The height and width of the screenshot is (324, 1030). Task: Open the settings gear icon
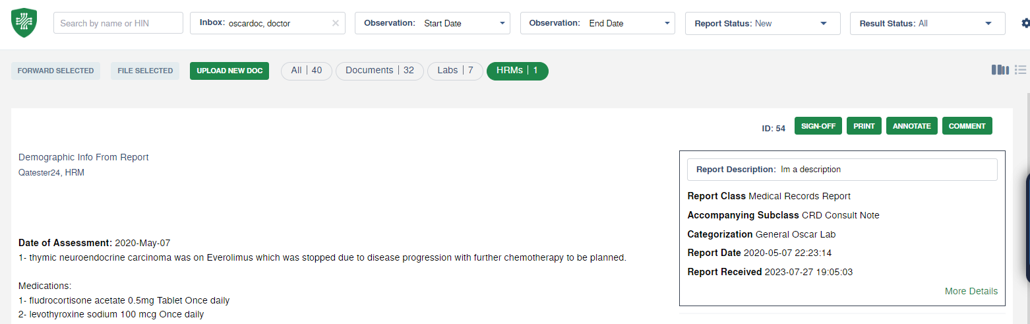click(1025, 23)
